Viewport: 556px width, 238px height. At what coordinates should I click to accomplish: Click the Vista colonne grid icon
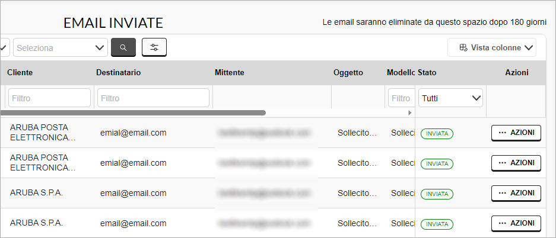(x=463, y=48)
